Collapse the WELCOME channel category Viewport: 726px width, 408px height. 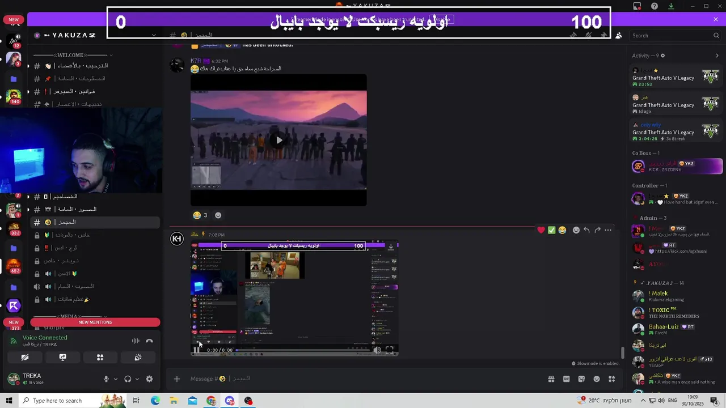(x=71, y=55)
